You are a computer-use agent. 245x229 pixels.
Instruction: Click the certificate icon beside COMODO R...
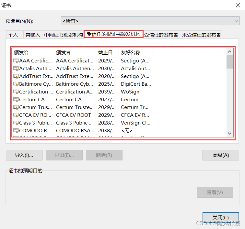[16, 131]
